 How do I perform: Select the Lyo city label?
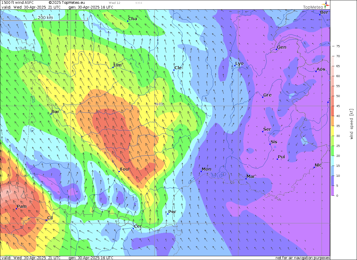pos(240,64)
